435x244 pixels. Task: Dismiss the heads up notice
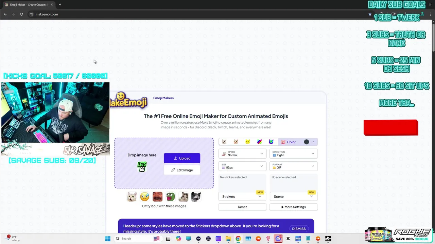point(299,229)
